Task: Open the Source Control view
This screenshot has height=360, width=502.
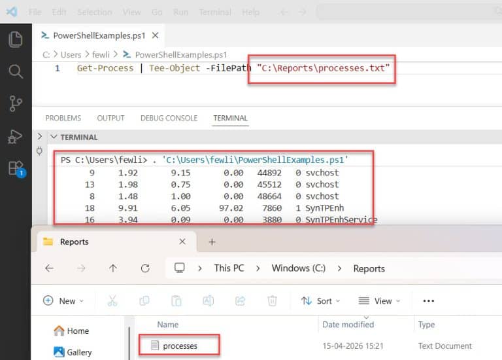Action: [x=16, y=103]
